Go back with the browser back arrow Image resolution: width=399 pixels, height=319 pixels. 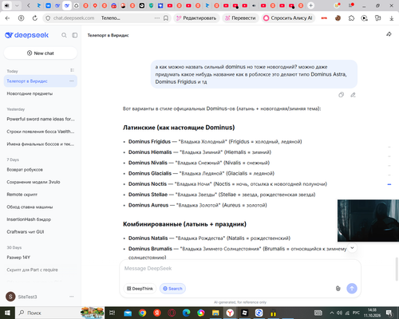tap(7, 18)
